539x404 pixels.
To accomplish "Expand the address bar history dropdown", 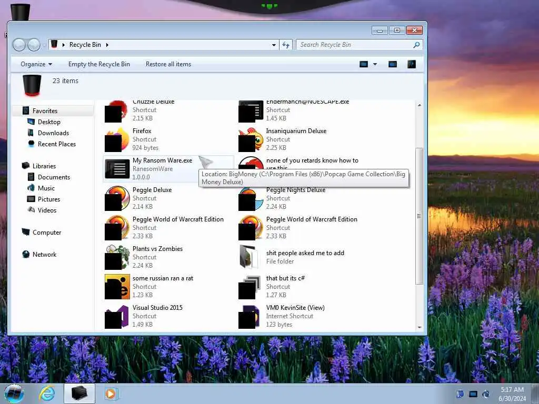I will click(x=274, y=45).
